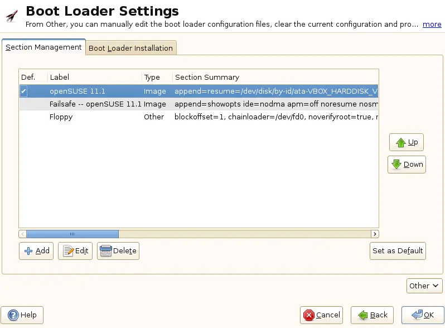This screenshot has height=328, width=445.
Task: Toggle default checkmark on openSUSE 11.1 row
Action: pyautogui.click(x=23, y=91)
